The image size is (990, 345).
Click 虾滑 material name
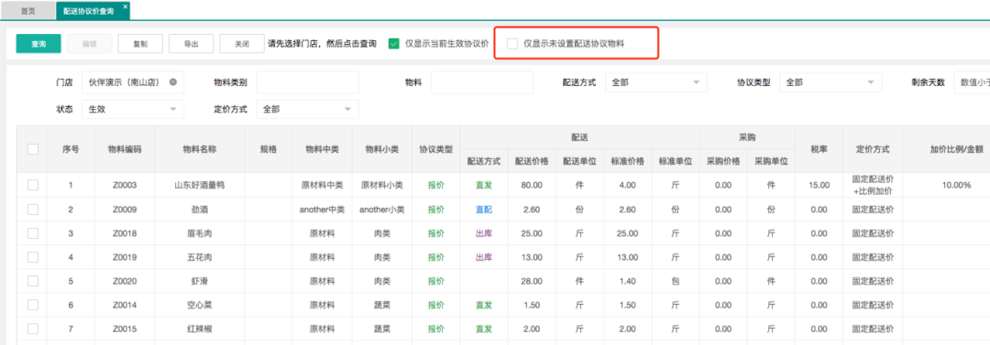pyautogui.click(x=200, y=281)
